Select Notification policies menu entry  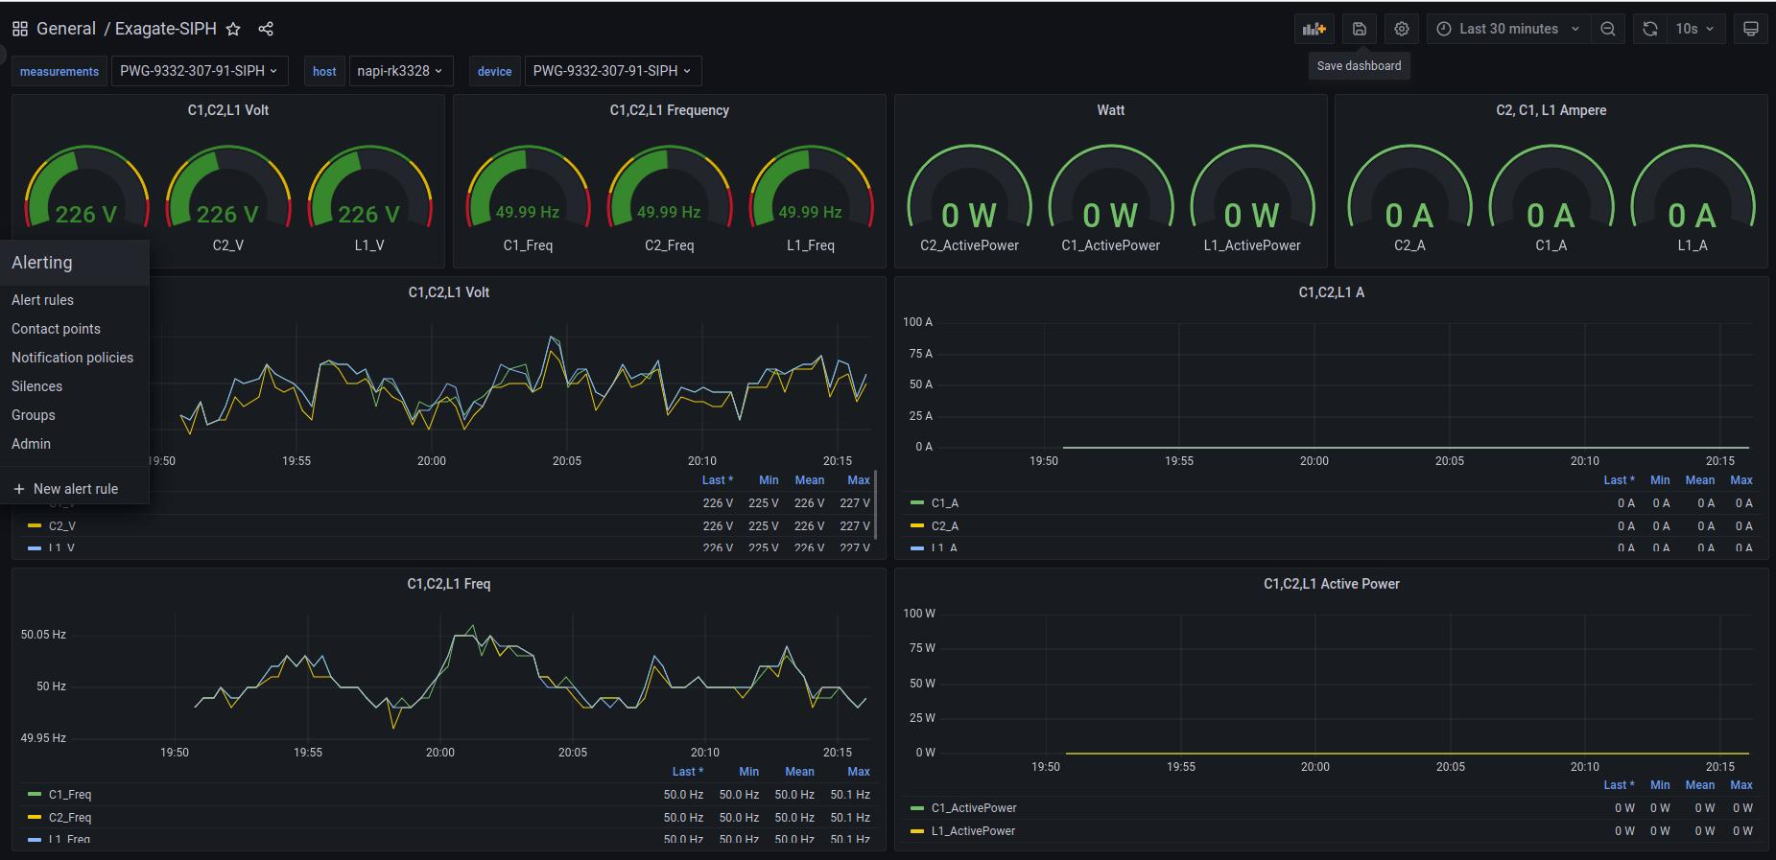click(72, 358)
